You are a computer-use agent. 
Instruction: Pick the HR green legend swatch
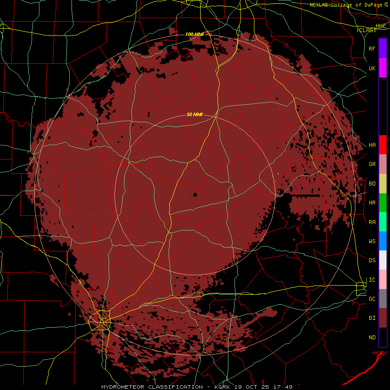click(x=383, y=203)
